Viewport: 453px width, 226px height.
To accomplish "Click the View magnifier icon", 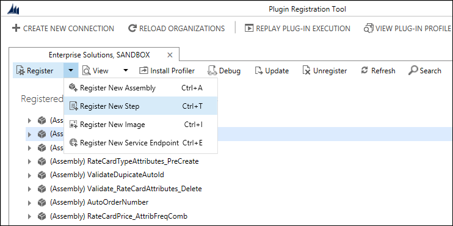I will coord(86,71).
